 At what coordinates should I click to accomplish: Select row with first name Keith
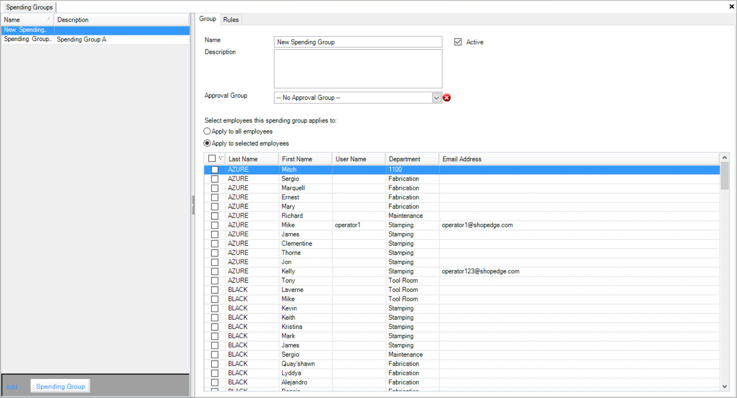(462, 317)
